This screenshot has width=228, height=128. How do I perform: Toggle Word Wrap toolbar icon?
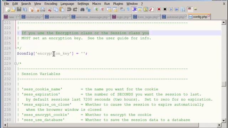coord(122,10)
